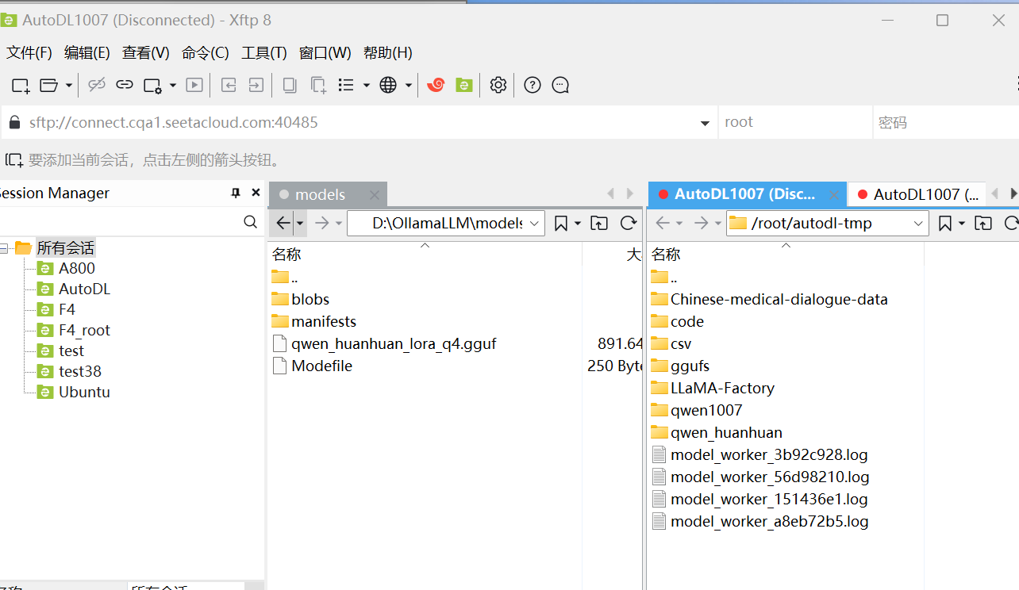The image size is (1019, 590).
Task: Click the green Xftp folder icon
Action: pyautogui.click(x=464, y=85)
